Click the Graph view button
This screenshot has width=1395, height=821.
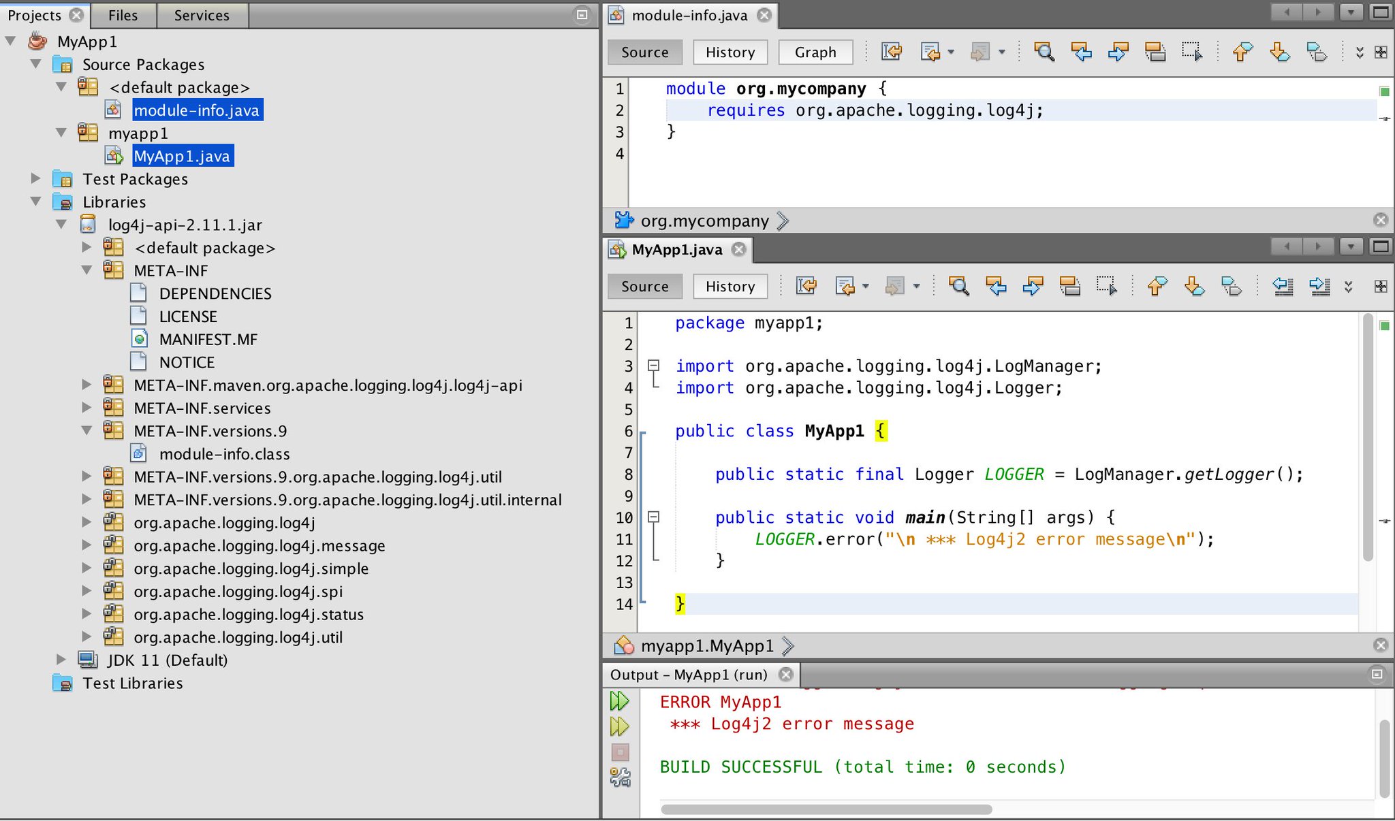(815, 52)
